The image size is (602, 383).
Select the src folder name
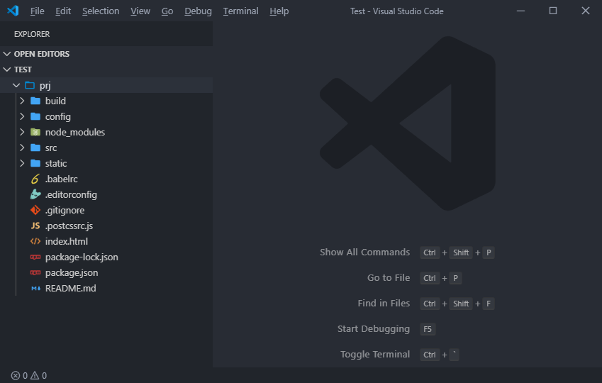tap(51, 148)
